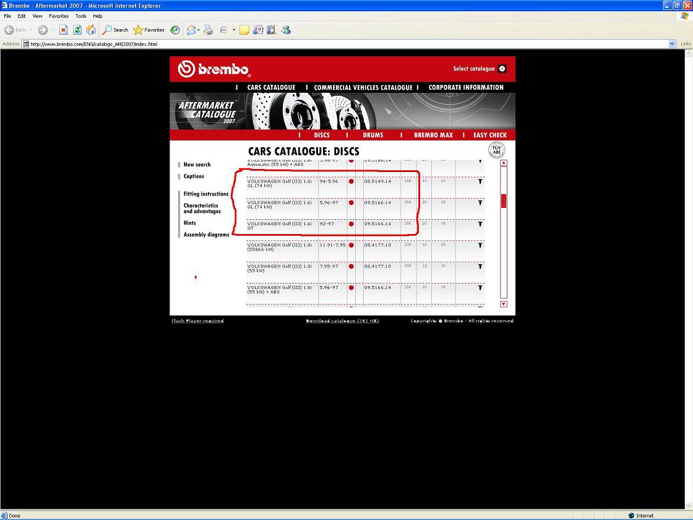Open the View menu

[37, 16]
